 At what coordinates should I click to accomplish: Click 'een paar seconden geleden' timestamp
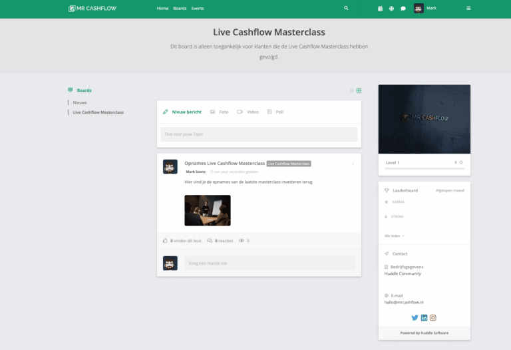tap(236, 172)
